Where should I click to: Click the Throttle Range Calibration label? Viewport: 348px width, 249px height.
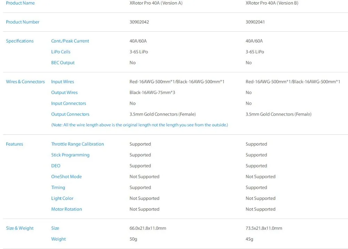[78, 144]
